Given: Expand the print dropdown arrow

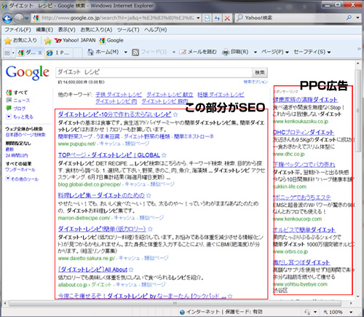Looking at the screenshot, I should 256,52.
